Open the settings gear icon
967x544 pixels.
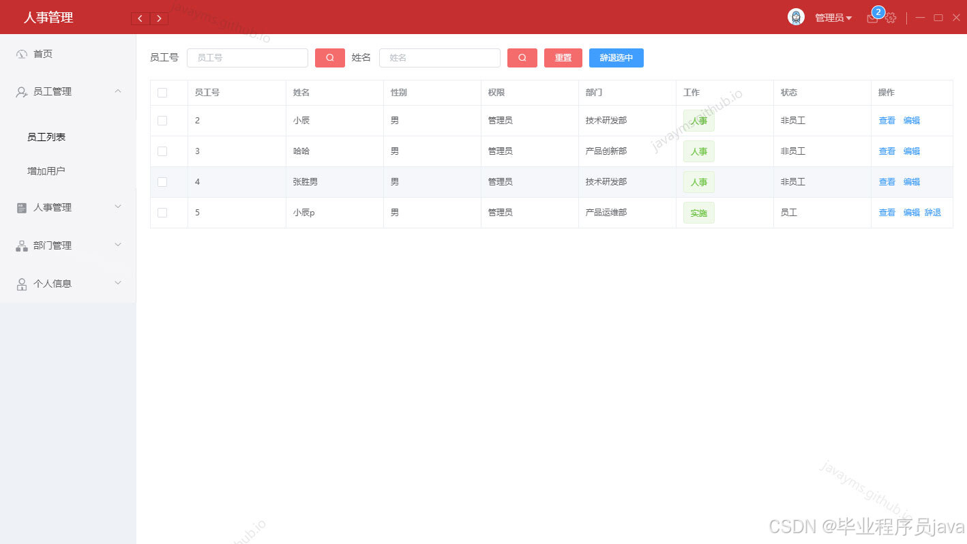point(891,18)
